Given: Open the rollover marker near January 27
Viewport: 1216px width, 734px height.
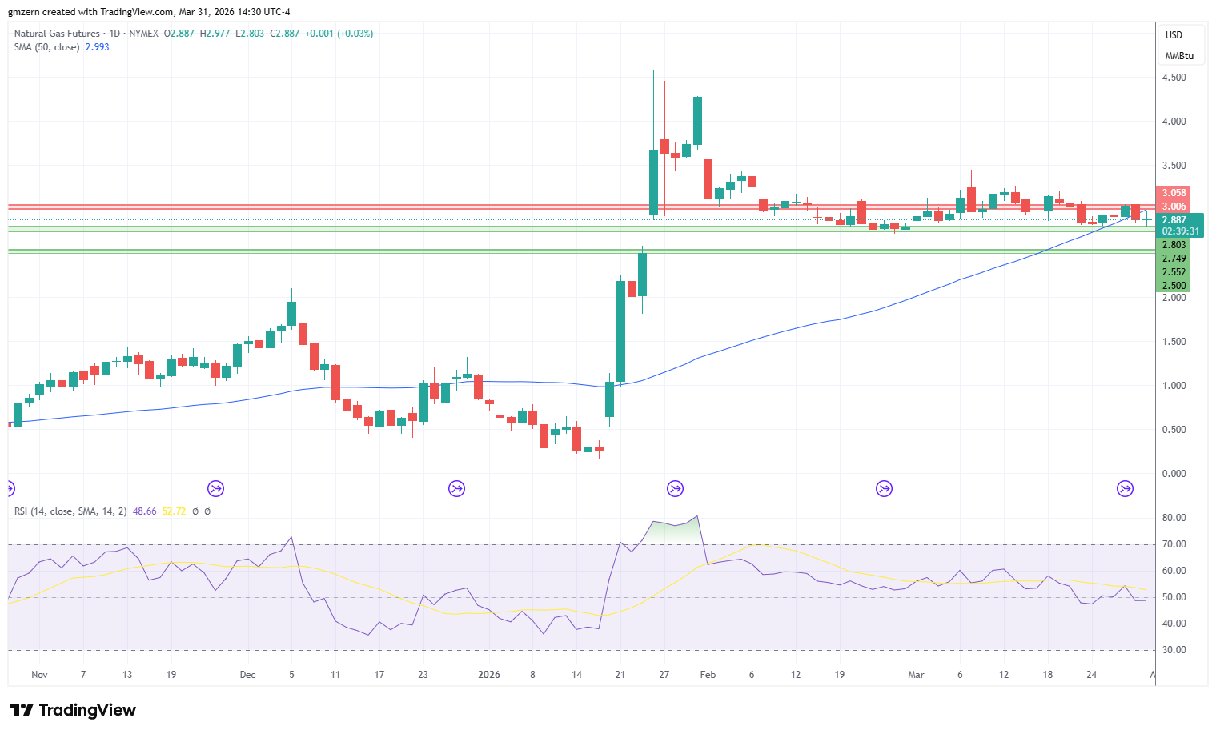Looking at the screenshot, I should tap(675, 488).
